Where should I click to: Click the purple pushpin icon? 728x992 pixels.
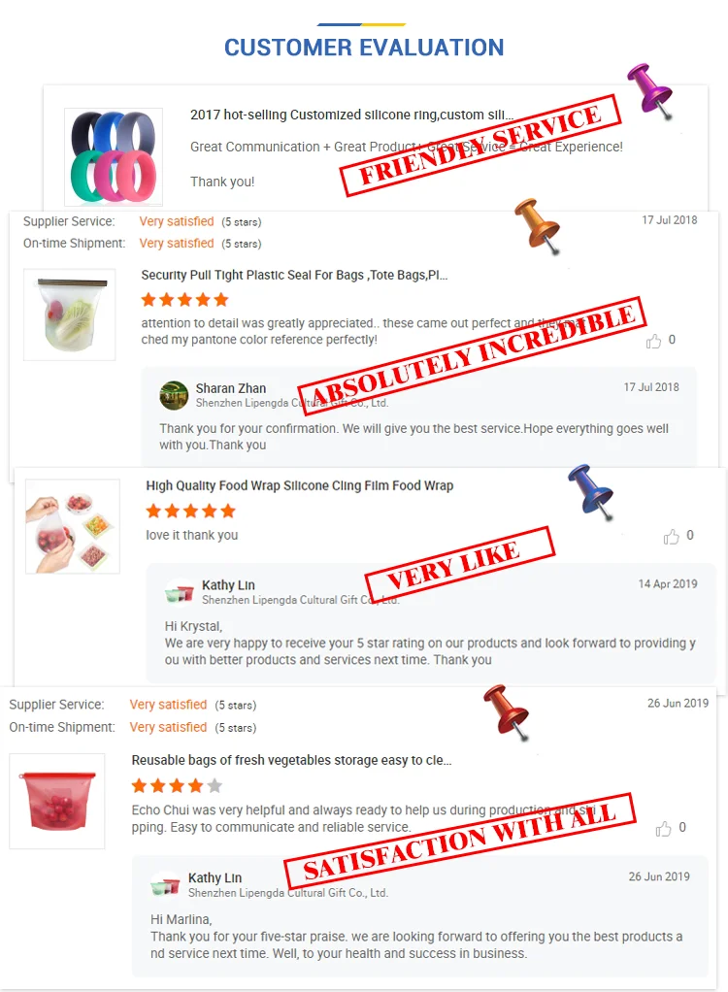click(x=649, y=90)
